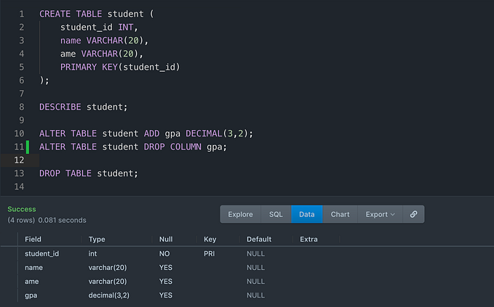
Task: Place cursor on the PRIMARY KEY(student_id) line
Action: pos(120,67)
